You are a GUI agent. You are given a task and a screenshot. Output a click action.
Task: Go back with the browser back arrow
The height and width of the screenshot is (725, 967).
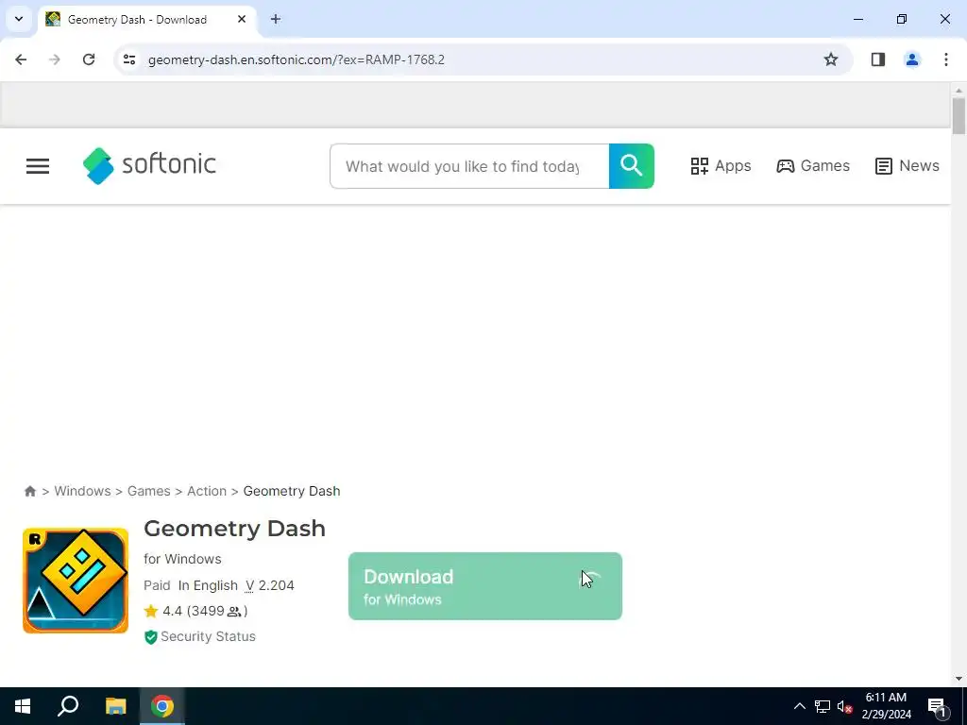(21, 59)
